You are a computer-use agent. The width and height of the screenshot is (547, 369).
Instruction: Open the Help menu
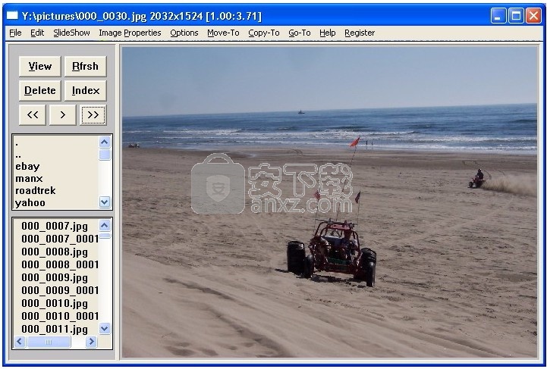point(327,33)
